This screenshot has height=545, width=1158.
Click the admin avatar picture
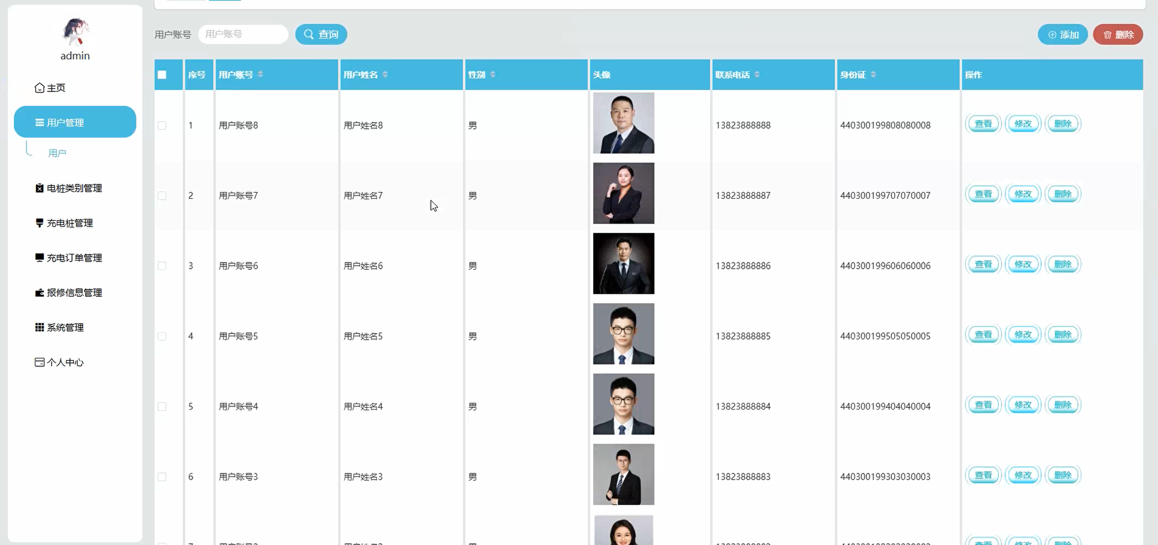(x=75, y=32)
